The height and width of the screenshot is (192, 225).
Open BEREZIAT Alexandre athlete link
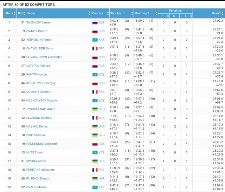coord(40,170)
